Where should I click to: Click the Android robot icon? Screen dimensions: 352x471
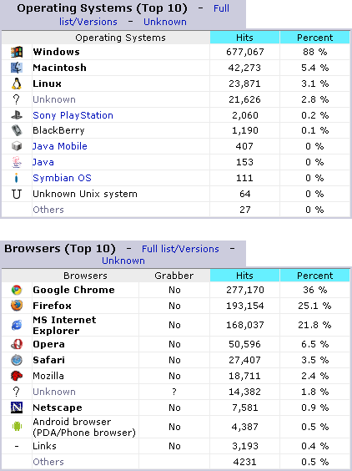(17, 426)
